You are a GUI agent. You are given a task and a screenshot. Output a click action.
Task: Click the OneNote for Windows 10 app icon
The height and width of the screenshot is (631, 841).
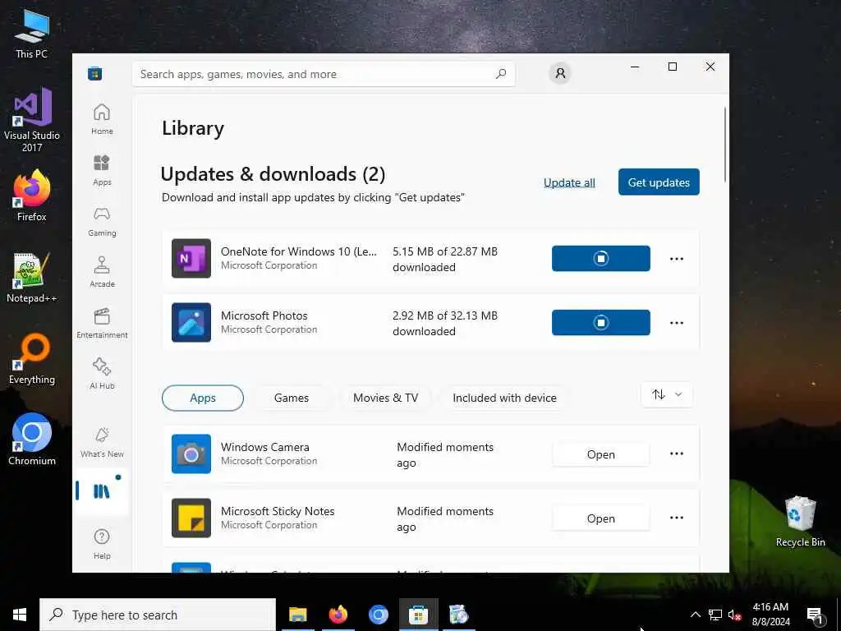coord(191,258)
